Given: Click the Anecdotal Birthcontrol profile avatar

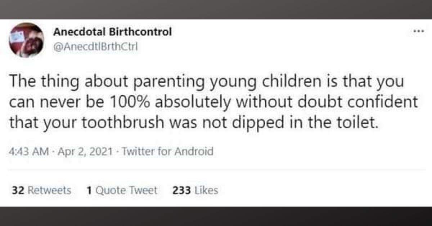Looking at the screenshot, I should pyautogui.click(x=26, y=40).
